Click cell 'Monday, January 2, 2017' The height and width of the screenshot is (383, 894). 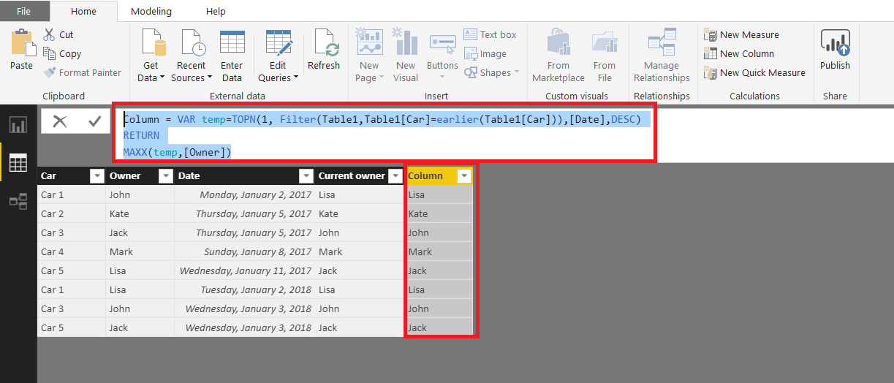pyautogui.click(x=244, y=194)
